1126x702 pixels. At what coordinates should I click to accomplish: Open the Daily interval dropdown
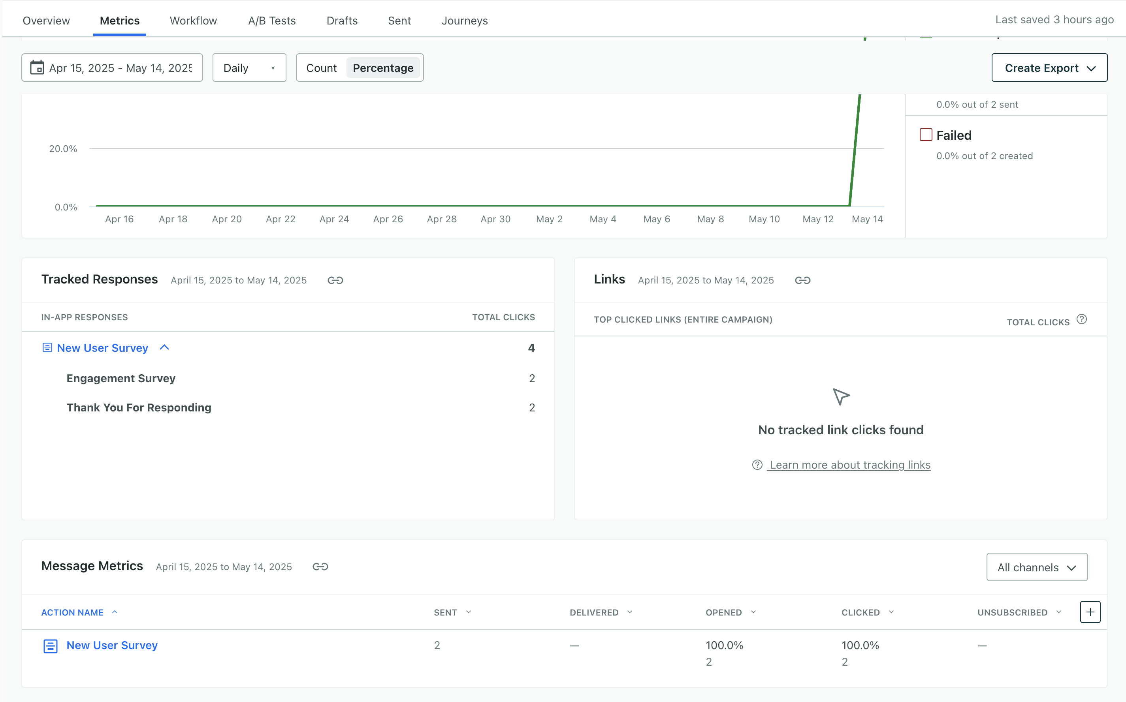click(x=249, y=68)
